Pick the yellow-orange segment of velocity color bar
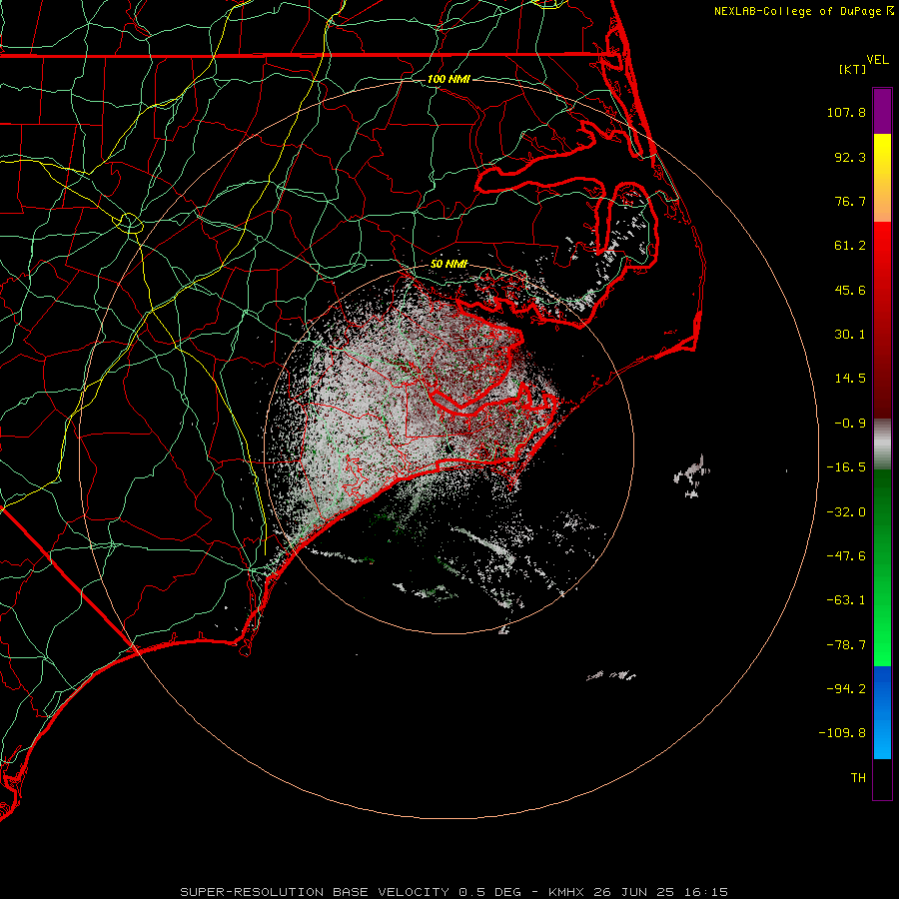The height and width of the screenshot is (899, 899). (x=882, y=178)
